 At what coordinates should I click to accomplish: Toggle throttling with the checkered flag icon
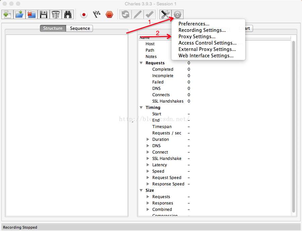click(97, 14)
